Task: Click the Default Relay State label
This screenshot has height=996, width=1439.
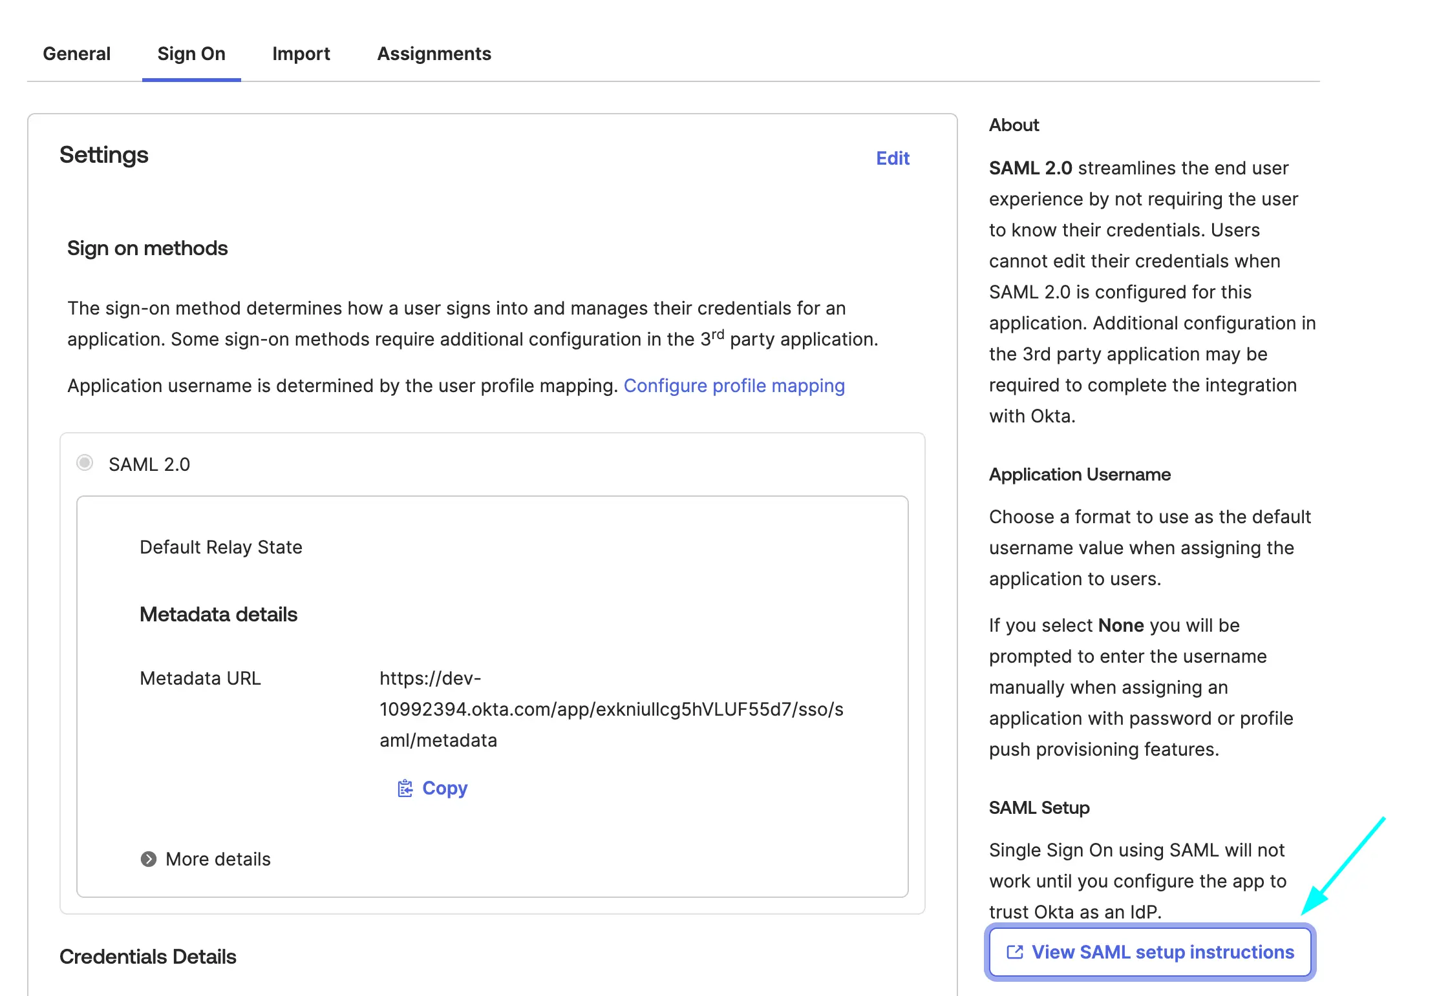Action: pyautogui.click(x=221, y=547)
